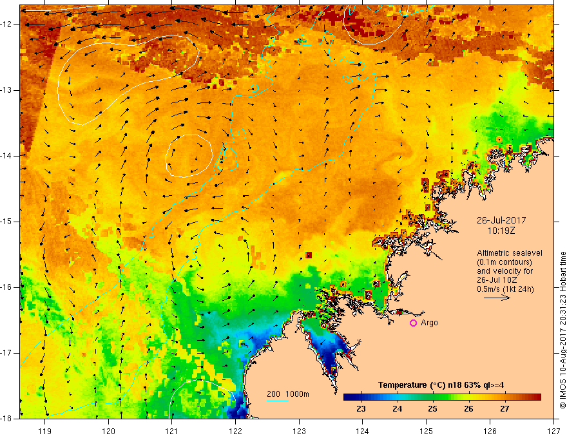Viewport: 567px width, 438px height.
Task: Click longitude label 119
Action: click(x=45, y=431)
